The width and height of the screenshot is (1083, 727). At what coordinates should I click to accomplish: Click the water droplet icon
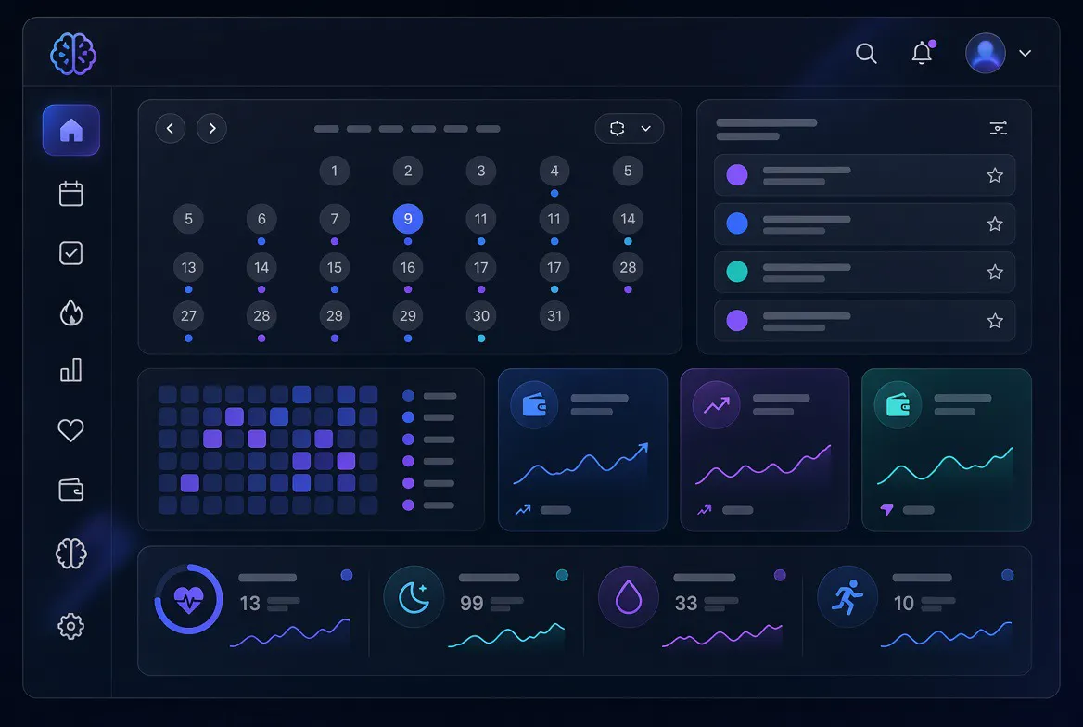tap(629, 597)
